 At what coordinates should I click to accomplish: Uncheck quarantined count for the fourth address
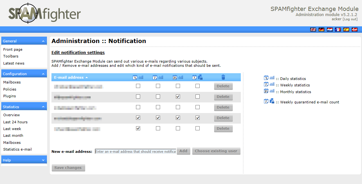point(197,118)
